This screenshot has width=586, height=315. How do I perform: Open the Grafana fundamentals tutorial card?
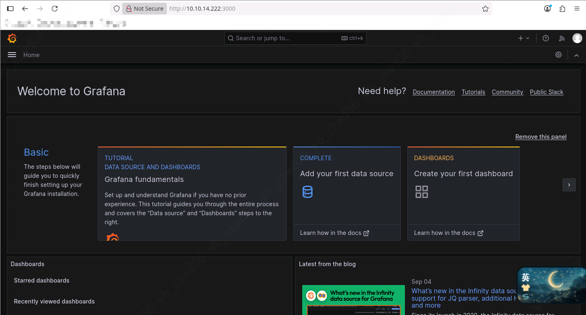pyautogui.click(x=192, y=193)
